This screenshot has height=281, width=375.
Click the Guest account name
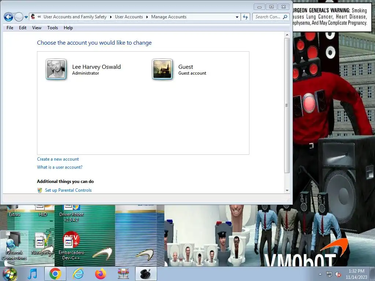click(x=186, y=67)
